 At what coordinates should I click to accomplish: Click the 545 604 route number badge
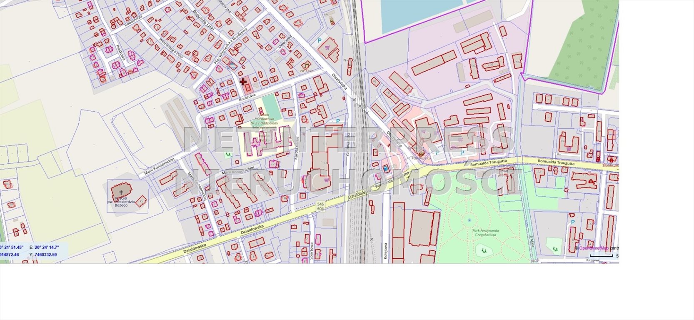(x=320, y=206)
